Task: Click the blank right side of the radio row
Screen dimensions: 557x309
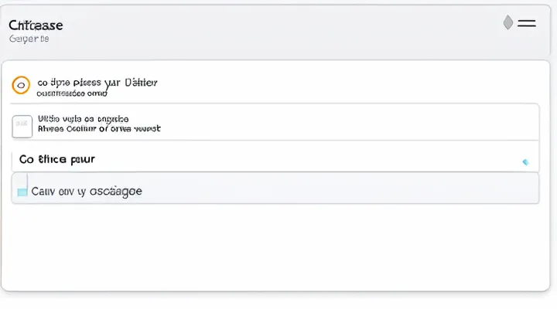Action: (387, 83)
